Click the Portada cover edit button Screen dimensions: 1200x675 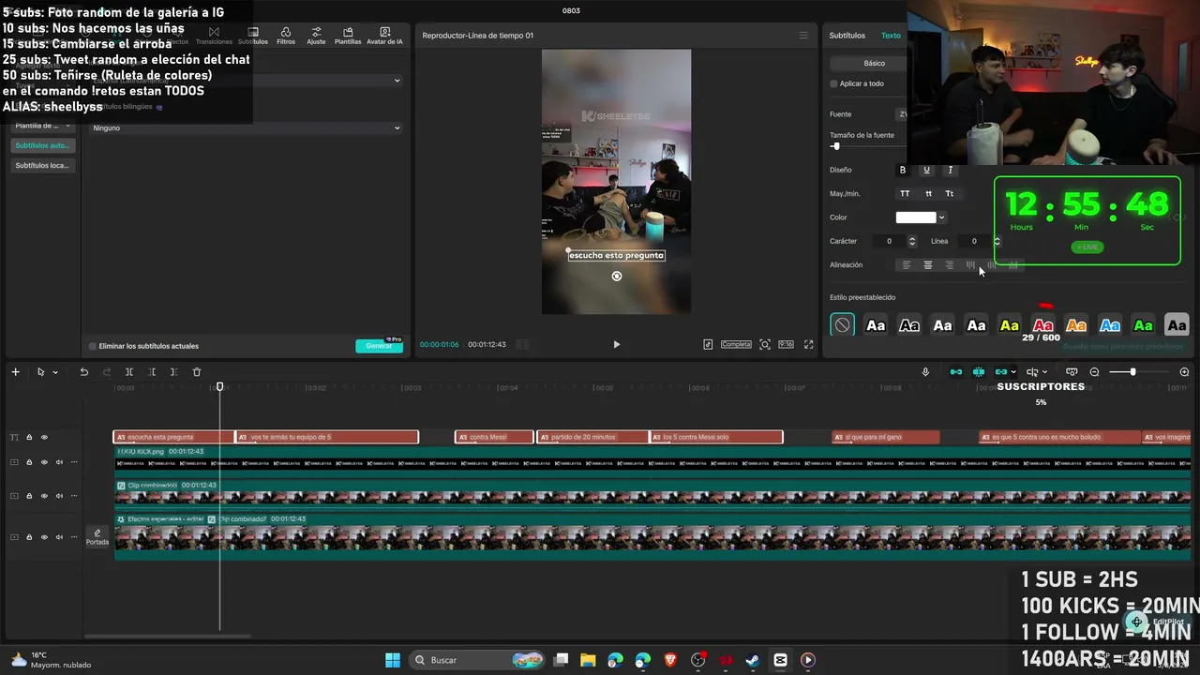[x=97, y=536]
